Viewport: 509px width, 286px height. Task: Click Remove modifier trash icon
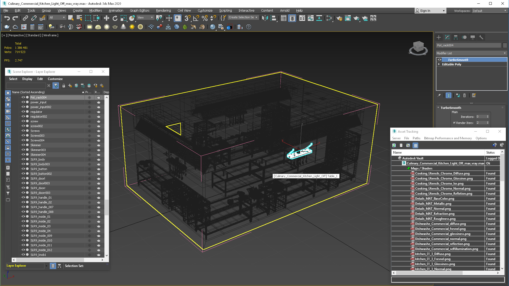tap(464, 95)
